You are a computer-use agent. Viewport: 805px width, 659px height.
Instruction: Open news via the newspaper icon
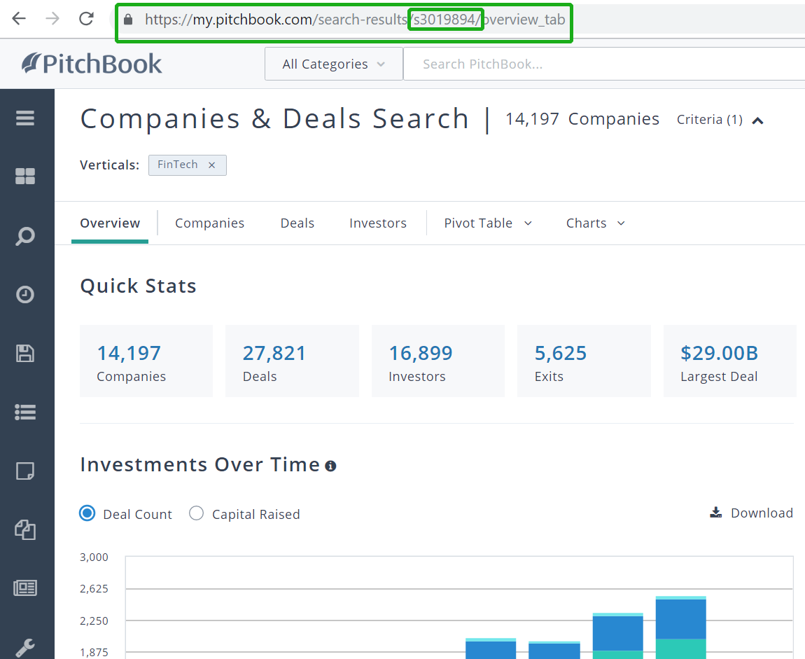coord(26,588)
